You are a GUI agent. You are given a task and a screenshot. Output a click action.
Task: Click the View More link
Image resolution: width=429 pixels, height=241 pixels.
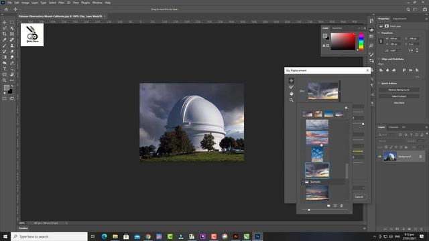[x=399, y=102]
